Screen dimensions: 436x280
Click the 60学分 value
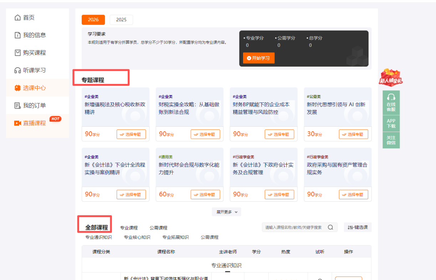click(x=167, y=194)
